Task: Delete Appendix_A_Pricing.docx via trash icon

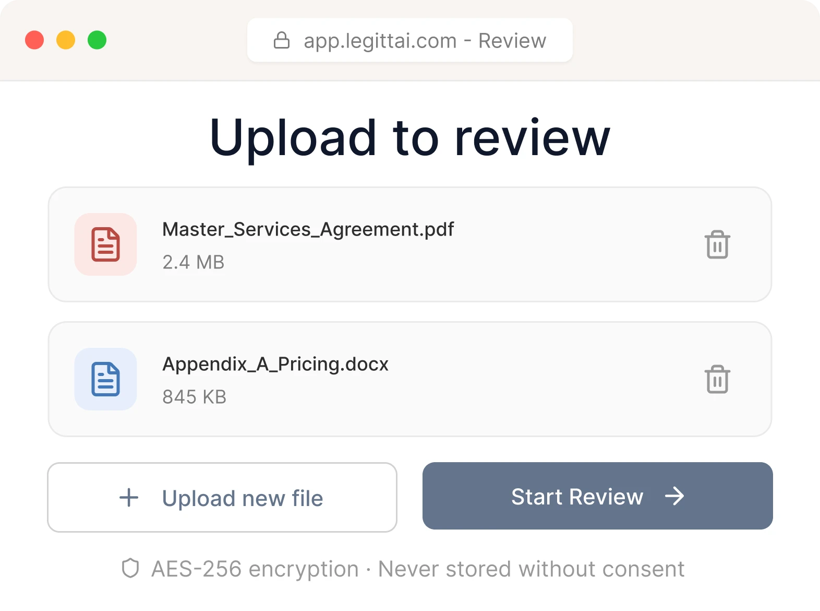Action: pos(717,380)
